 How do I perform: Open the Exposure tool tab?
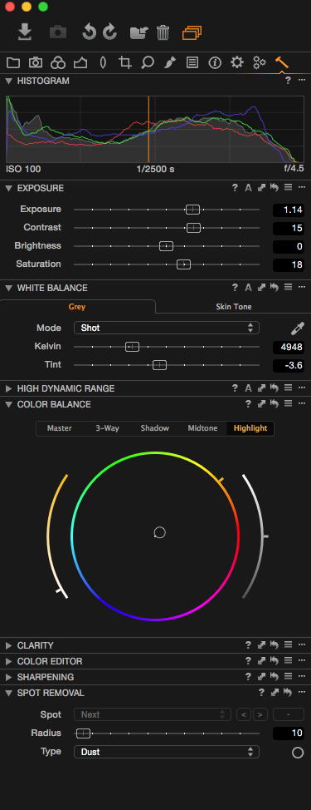point(80,63)
